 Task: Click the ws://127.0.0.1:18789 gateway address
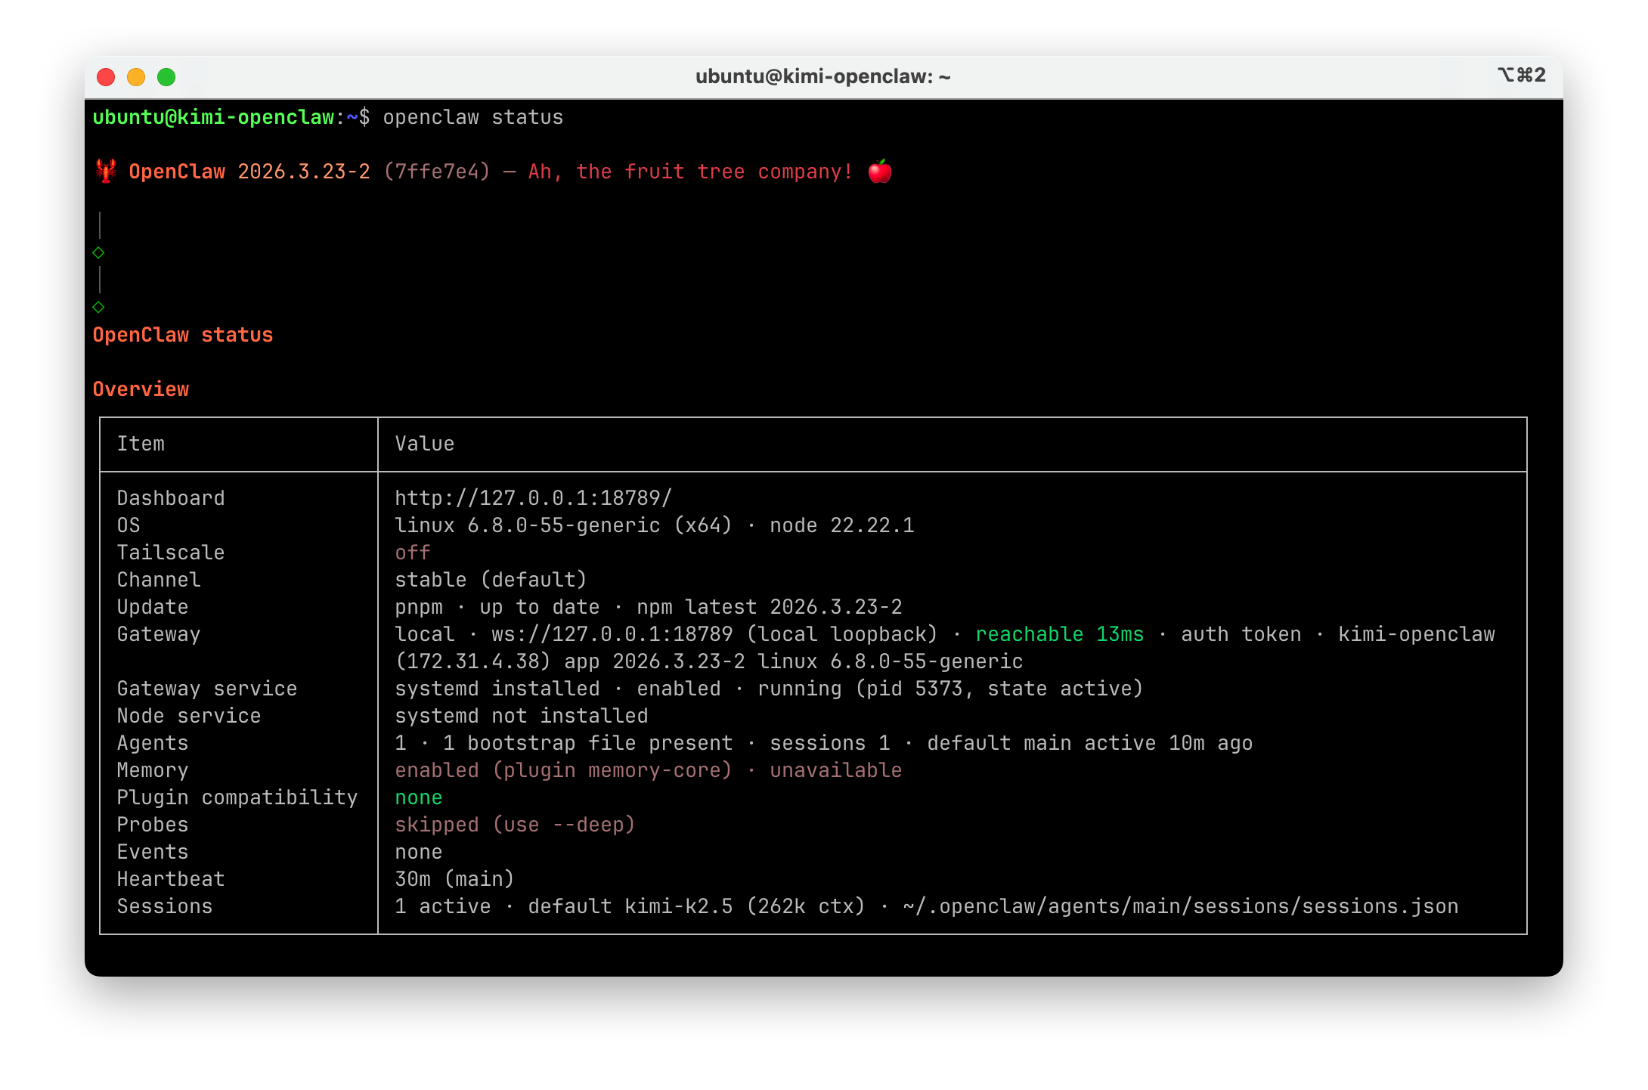(x=612, y=634)
